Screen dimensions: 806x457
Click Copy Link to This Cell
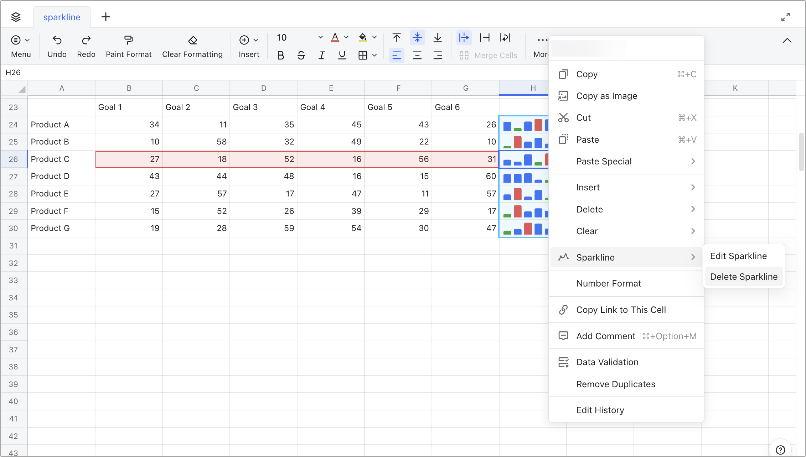[621, 310]
